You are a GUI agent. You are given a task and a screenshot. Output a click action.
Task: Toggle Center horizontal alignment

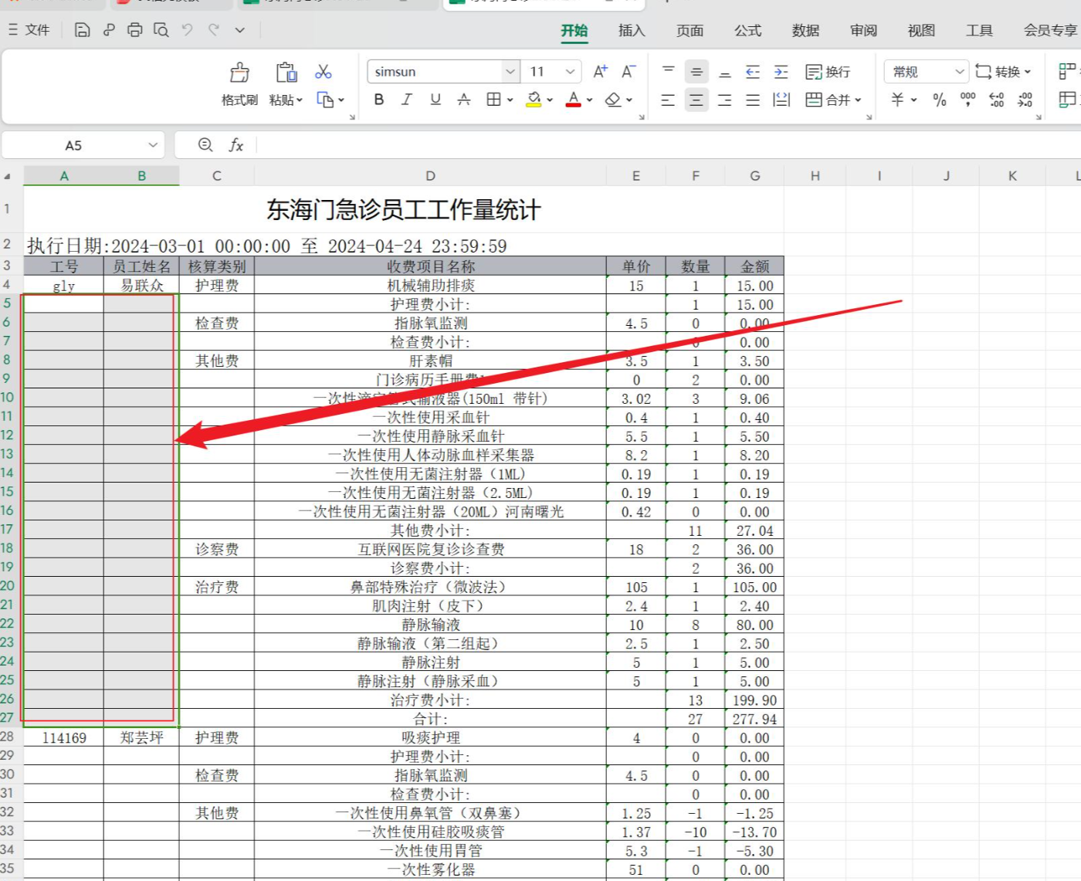[696, 100]
